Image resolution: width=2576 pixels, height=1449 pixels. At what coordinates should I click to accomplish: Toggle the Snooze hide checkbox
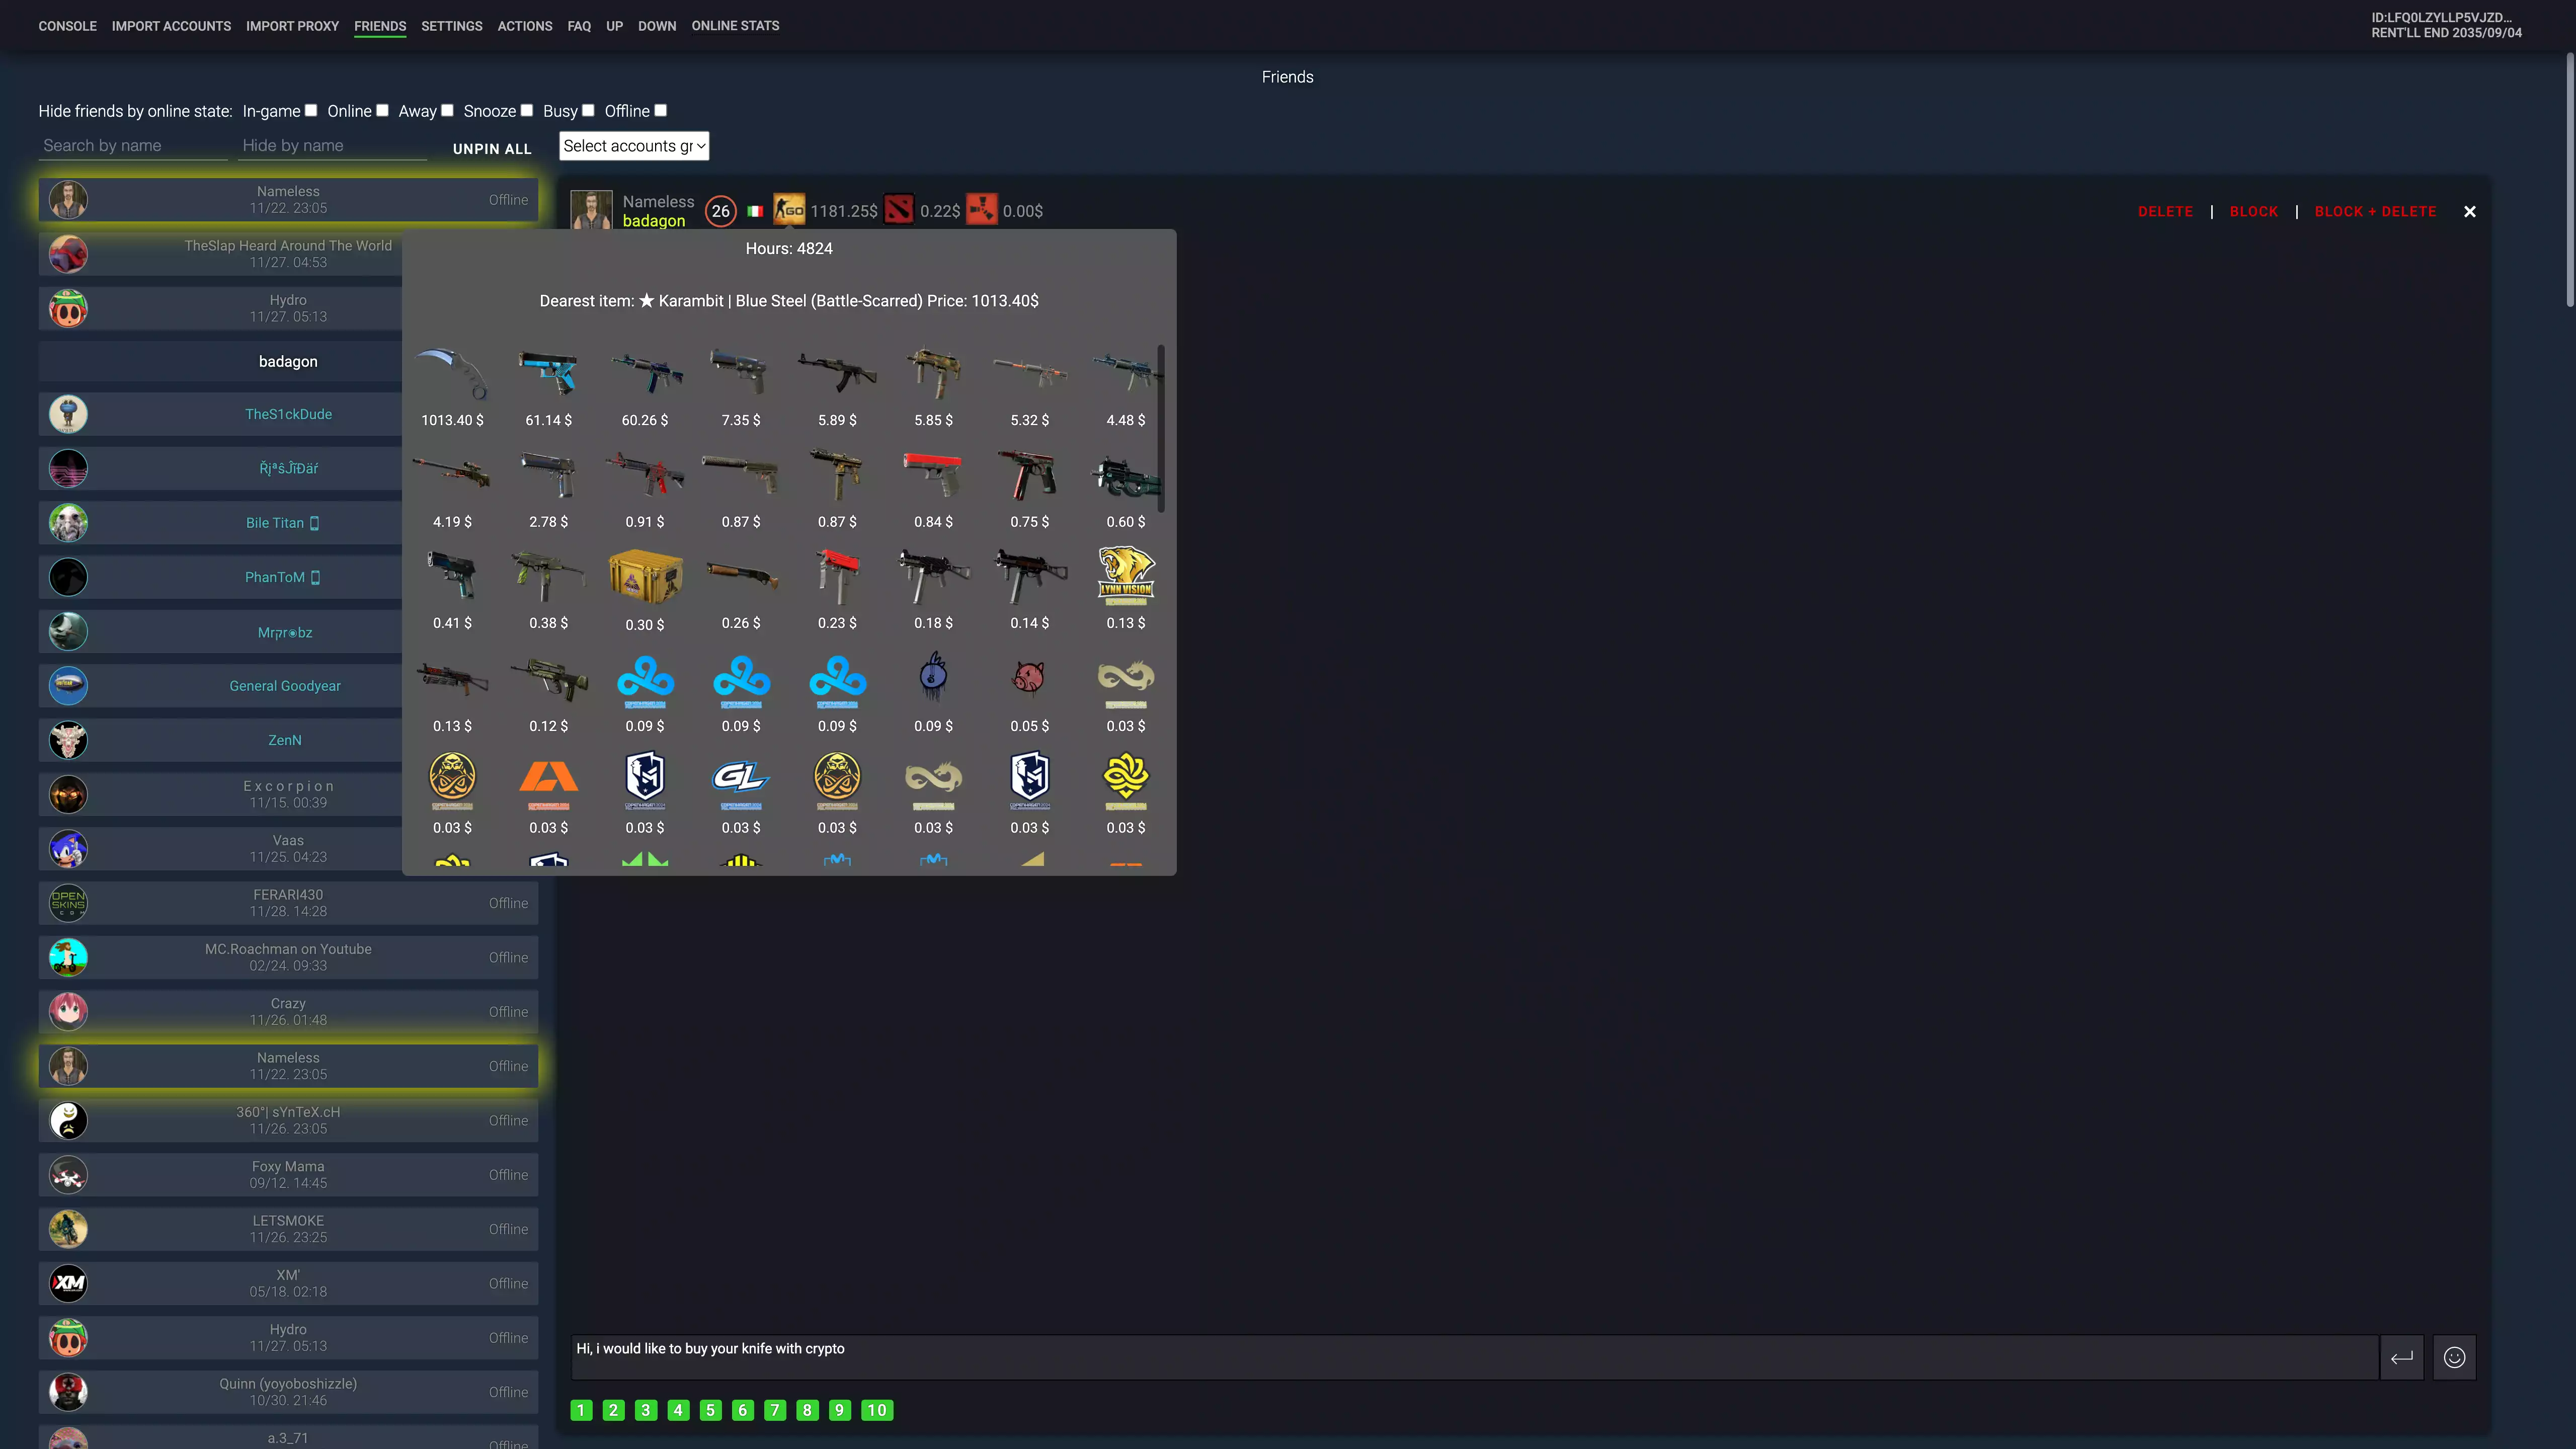[527, 110]
